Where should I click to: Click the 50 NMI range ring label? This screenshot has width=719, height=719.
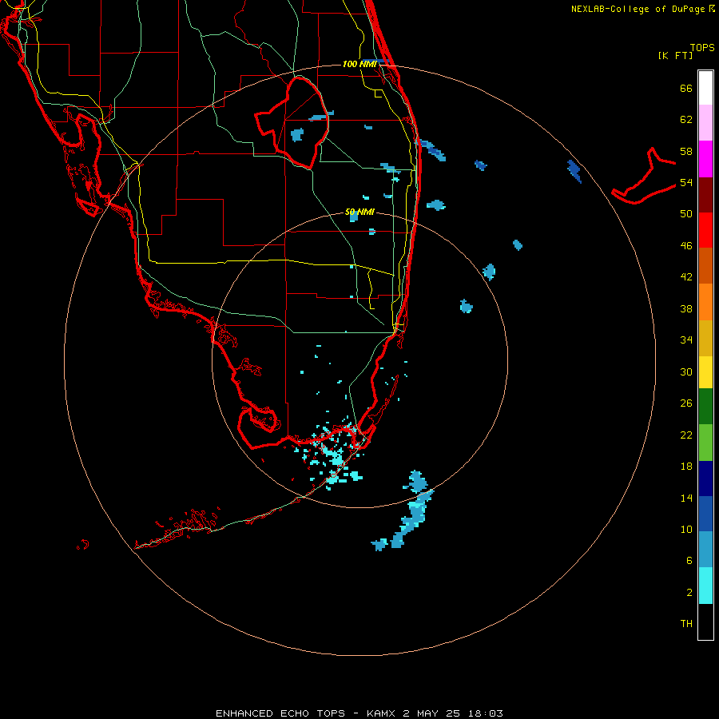359,213
